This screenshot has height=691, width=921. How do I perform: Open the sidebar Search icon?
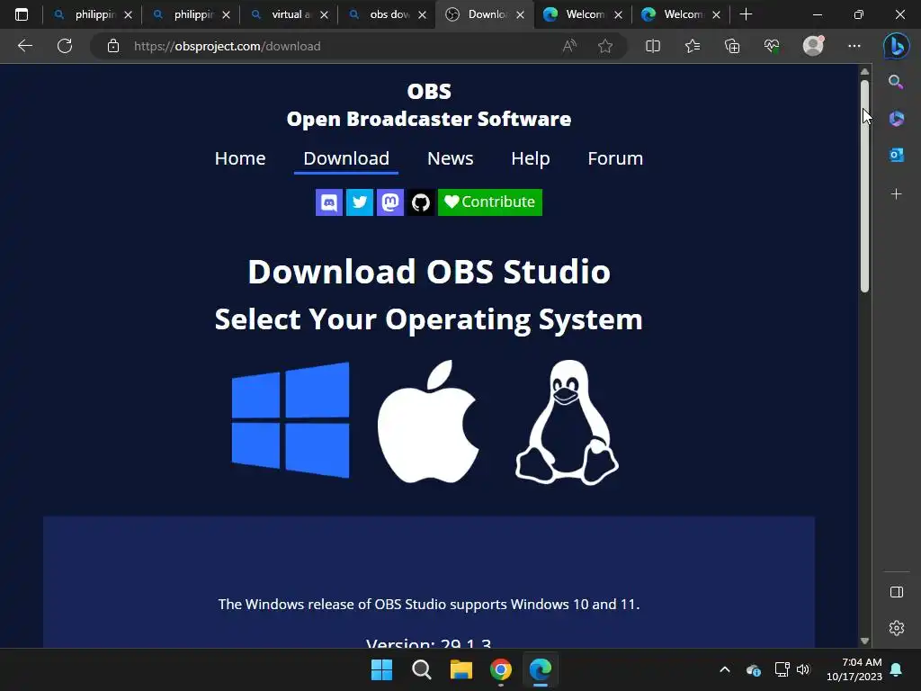point(896,82)
